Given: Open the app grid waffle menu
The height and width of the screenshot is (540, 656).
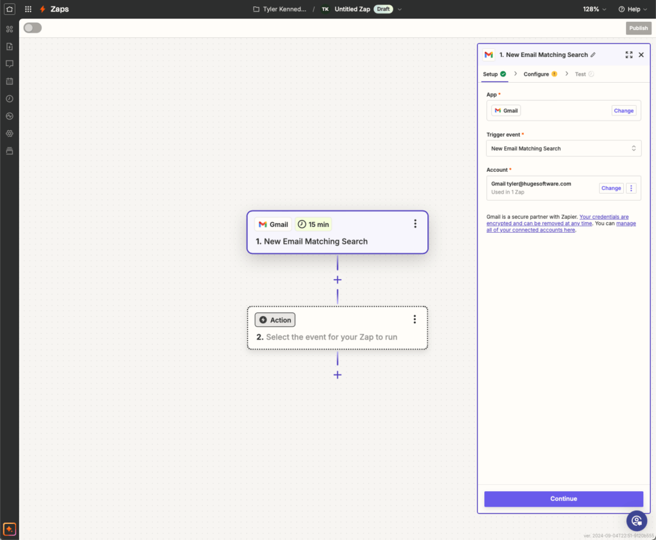Looking at the screenshot, I should (x=27, y=8).
